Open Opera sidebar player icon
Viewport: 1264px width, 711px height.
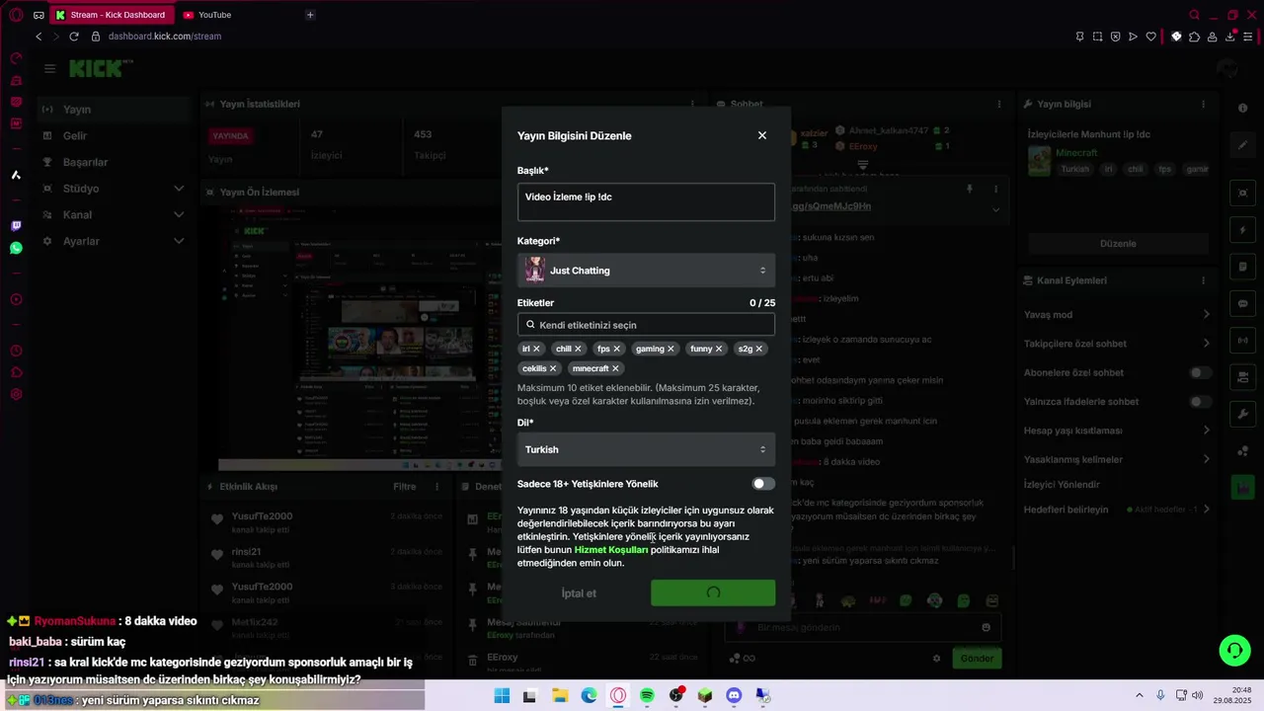[16, 299]
